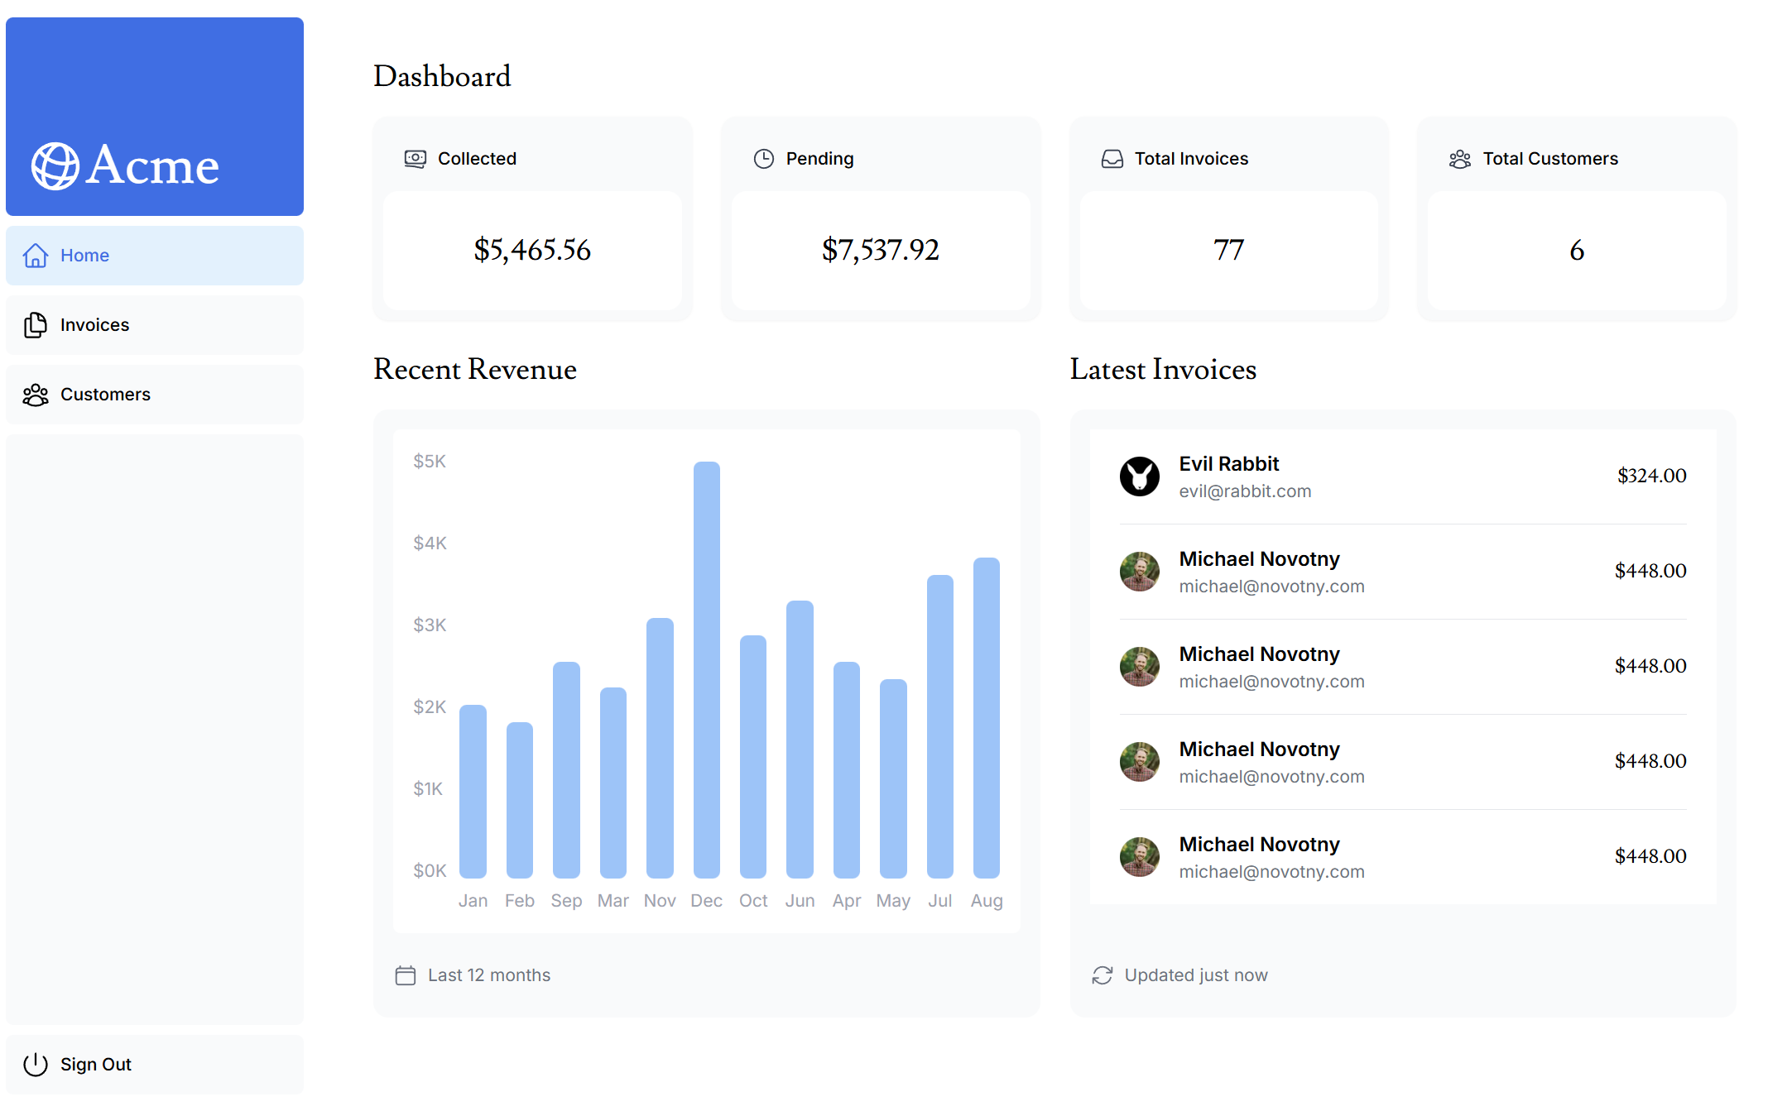The image size is (1792, 1111).
Task: Click the Customers people icon in sidebar
Action: pyautogui.click(x=35, y=395)
